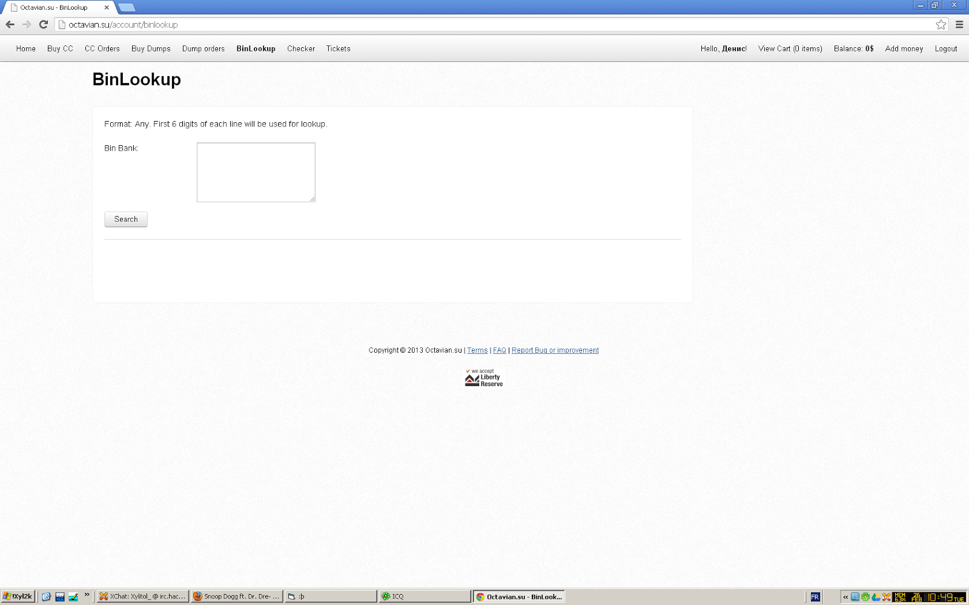Click the page icon in the address bar

click(62, 25)
